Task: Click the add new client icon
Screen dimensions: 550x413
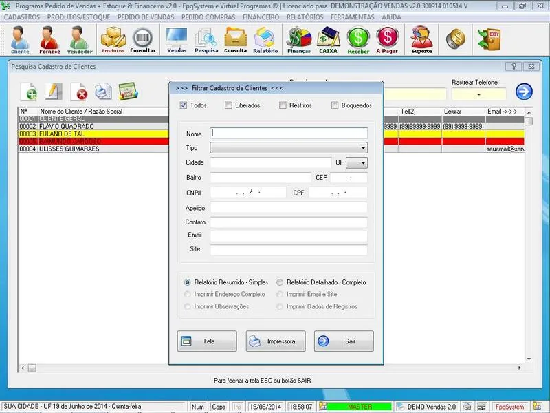Action: click(x=30, y=92)
